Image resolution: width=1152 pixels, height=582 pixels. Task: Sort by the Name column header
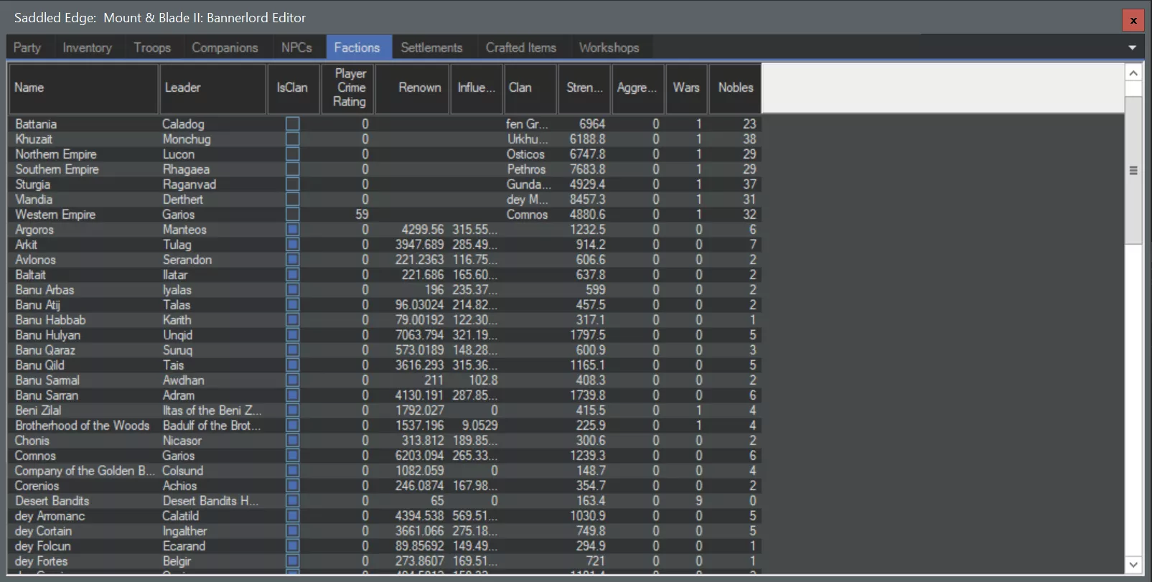pyautogui.click(x=83, y=88)
